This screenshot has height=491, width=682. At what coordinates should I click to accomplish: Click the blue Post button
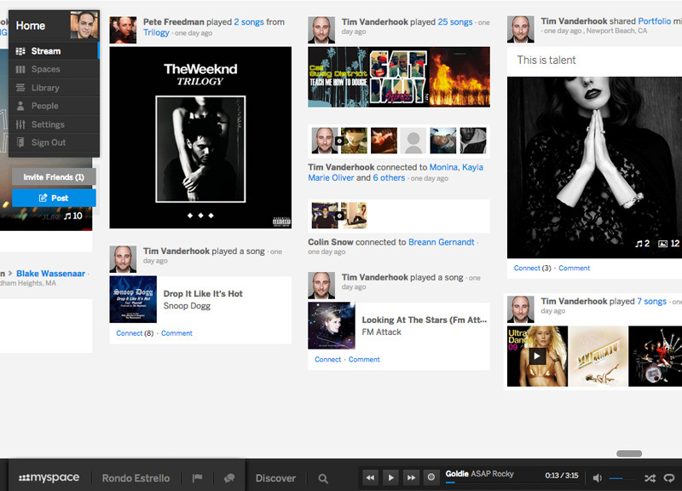coord(54,198)
